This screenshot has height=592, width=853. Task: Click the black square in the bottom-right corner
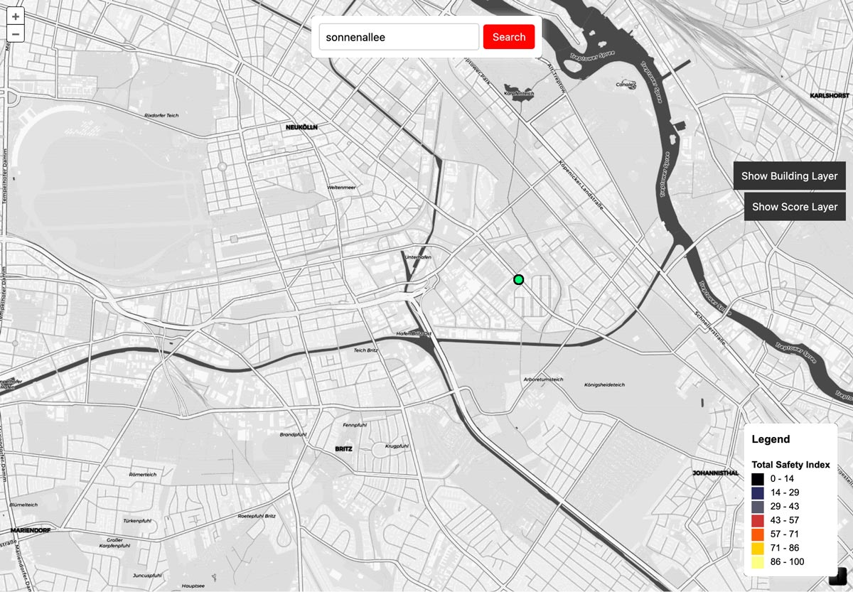[x=837, y=576]
